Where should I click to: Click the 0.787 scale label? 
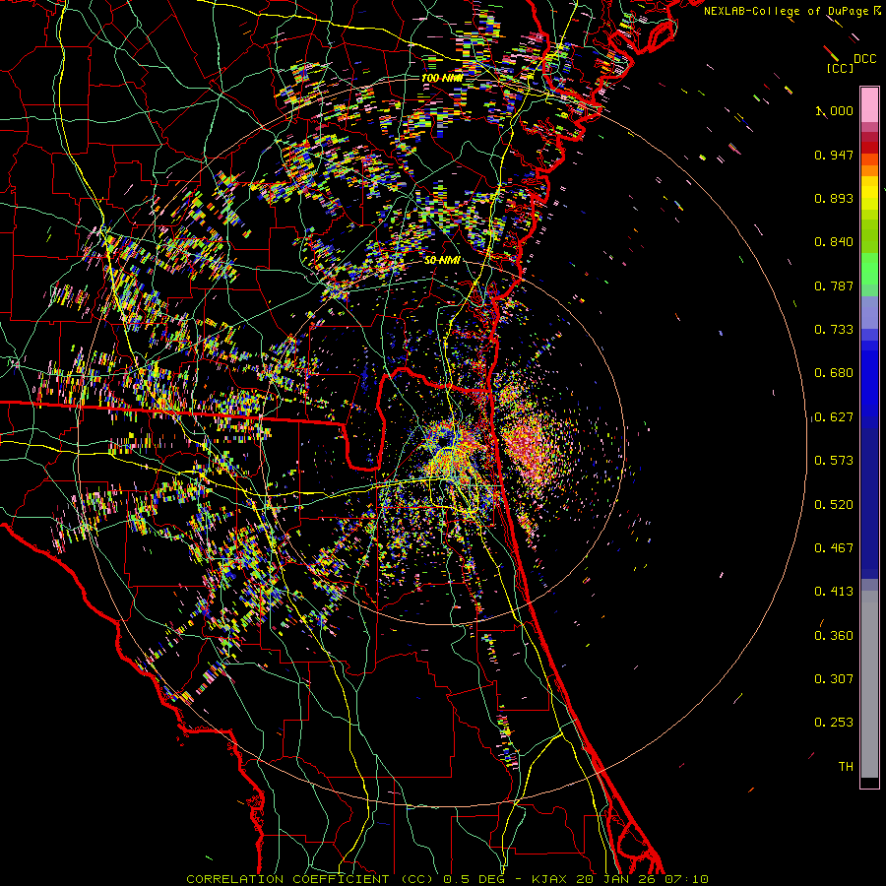(834, 285)
